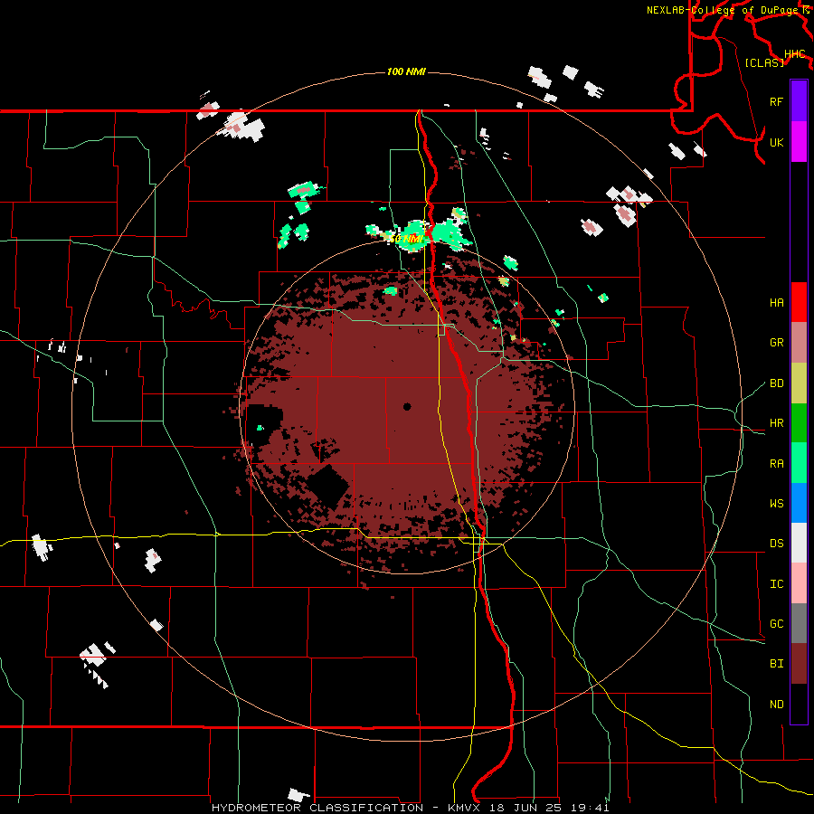This screenshot has height=814, width=814.
Task: Click the RA legend label
Action: coord(776,464)
